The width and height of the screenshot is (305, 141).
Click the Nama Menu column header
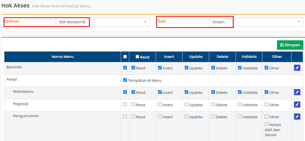[x=63, y=57]
